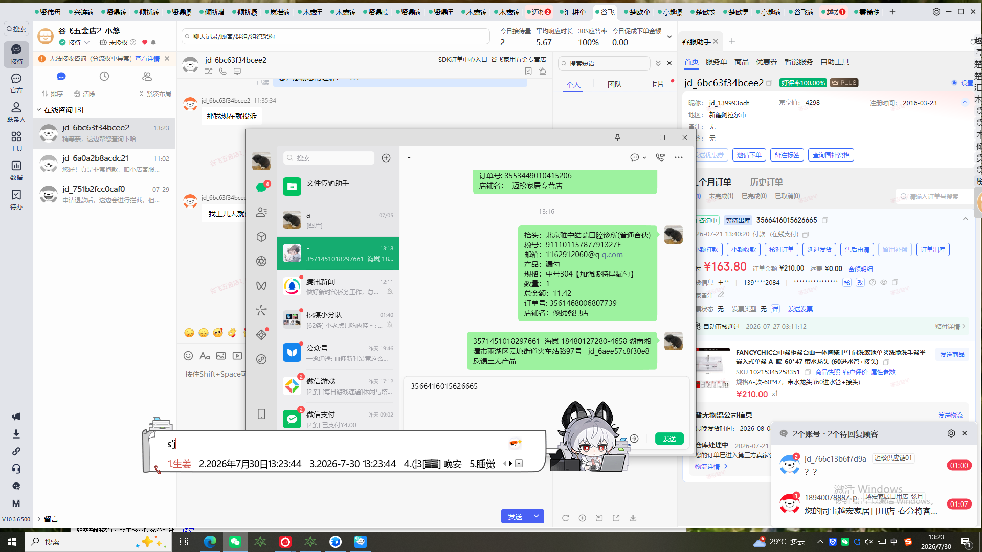Screen dimensions: 982x552
Task: Expand 赔付详情 details
Action: pos(950,327)
